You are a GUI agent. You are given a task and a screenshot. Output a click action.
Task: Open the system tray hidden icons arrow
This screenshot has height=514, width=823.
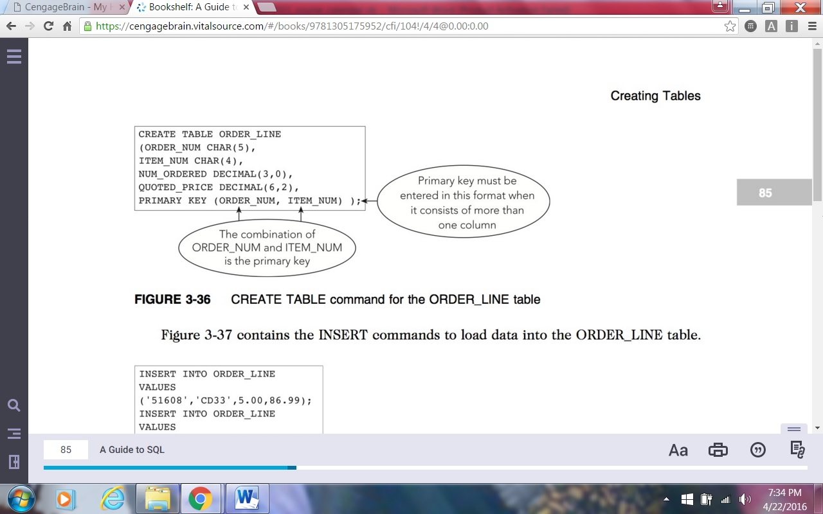[666, 498]
